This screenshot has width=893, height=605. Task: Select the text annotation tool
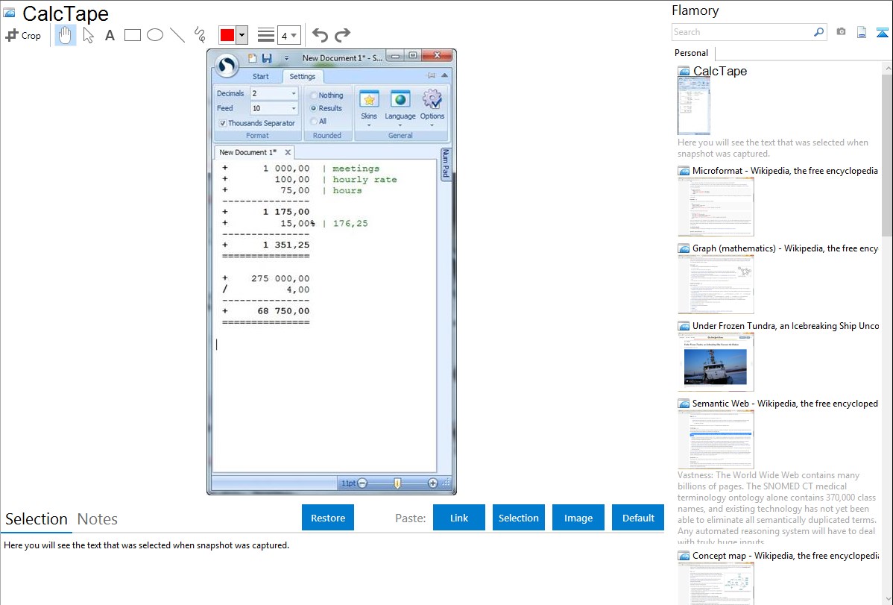(110, 35)
